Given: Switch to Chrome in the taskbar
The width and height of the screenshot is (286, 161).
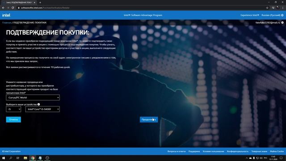Looking at the screenshot, I should 33,158.
